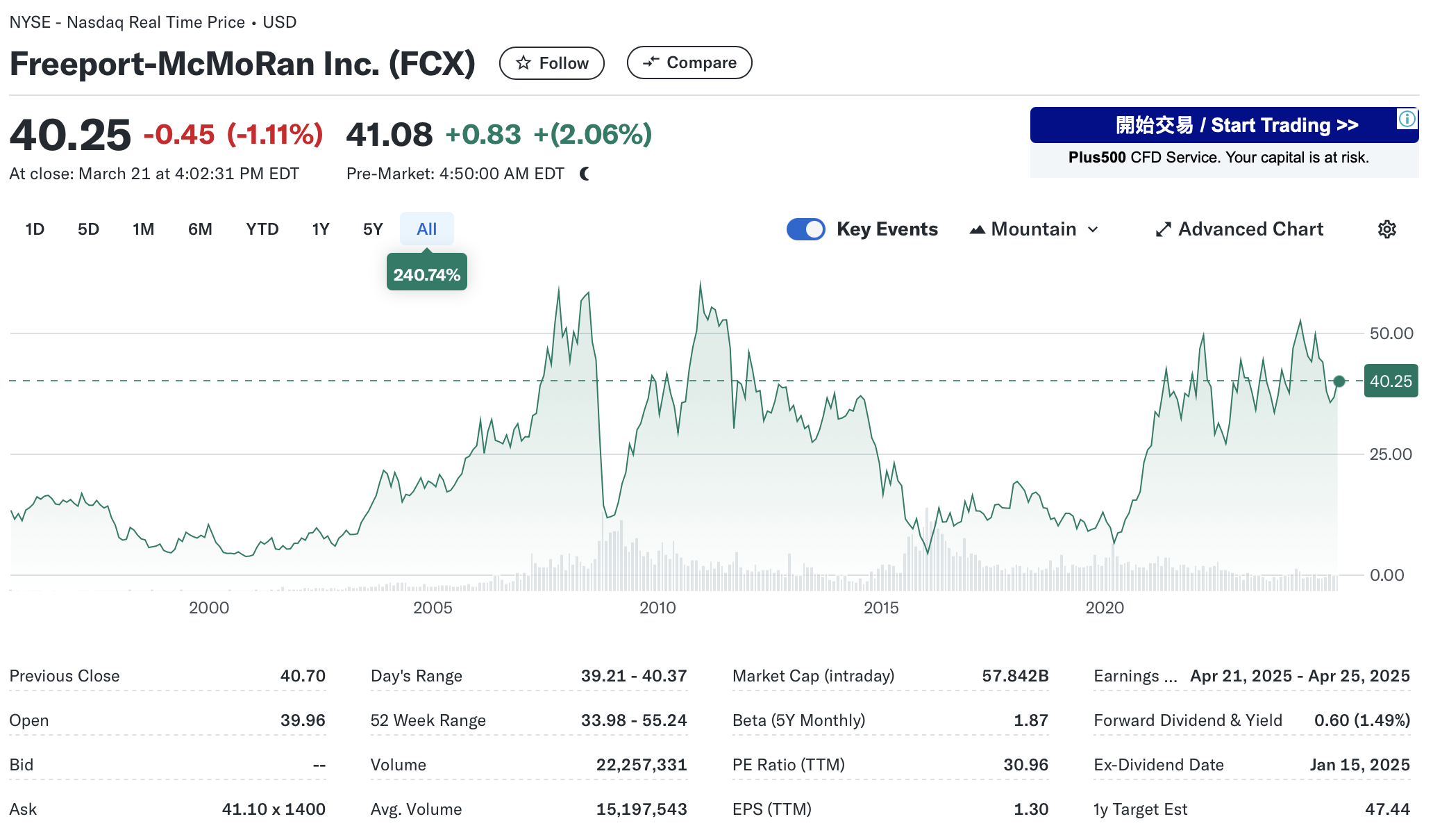This screenshot has height=835, width=1433.
Task: Select the All time range tab
Action: pyautogui.click(x=426, y=229)
